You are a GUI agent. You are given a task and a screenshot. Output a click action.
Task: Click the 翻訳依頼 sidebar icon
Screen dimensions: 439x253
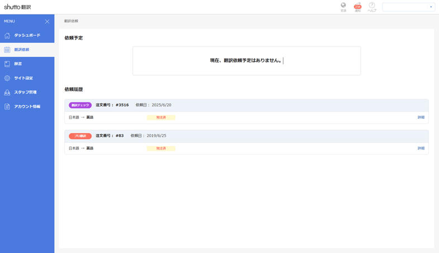coord(7,50)
